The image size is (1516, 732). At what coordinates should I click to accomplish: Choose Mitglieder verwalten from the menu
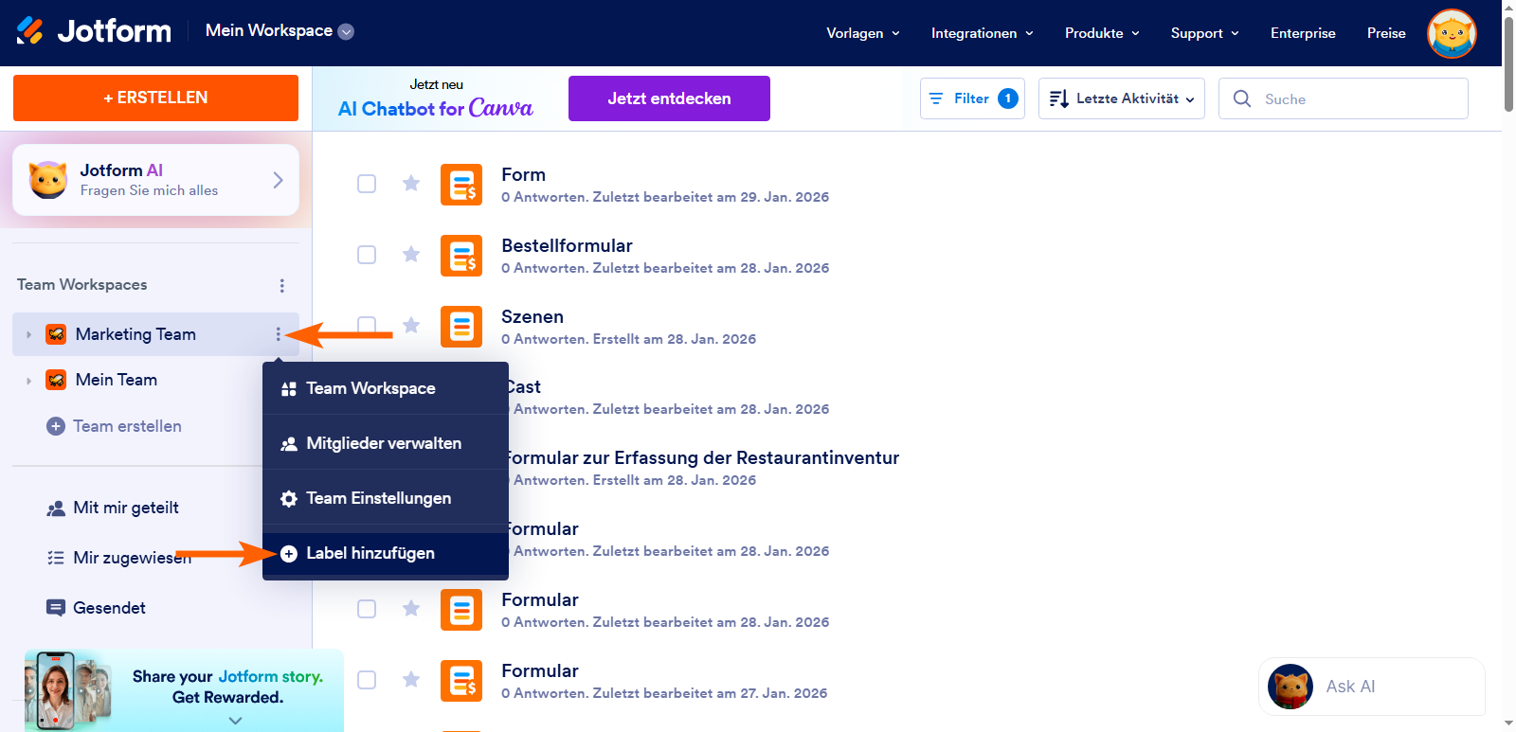386,443
